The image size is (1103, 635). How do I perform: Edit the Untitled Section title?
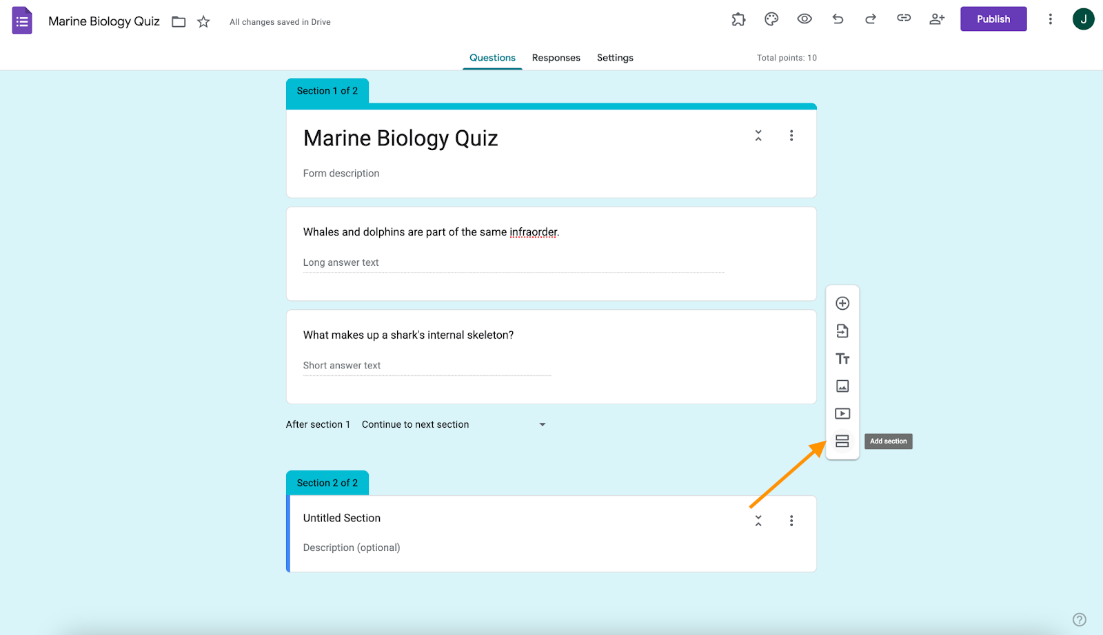[x=342, y=518]
